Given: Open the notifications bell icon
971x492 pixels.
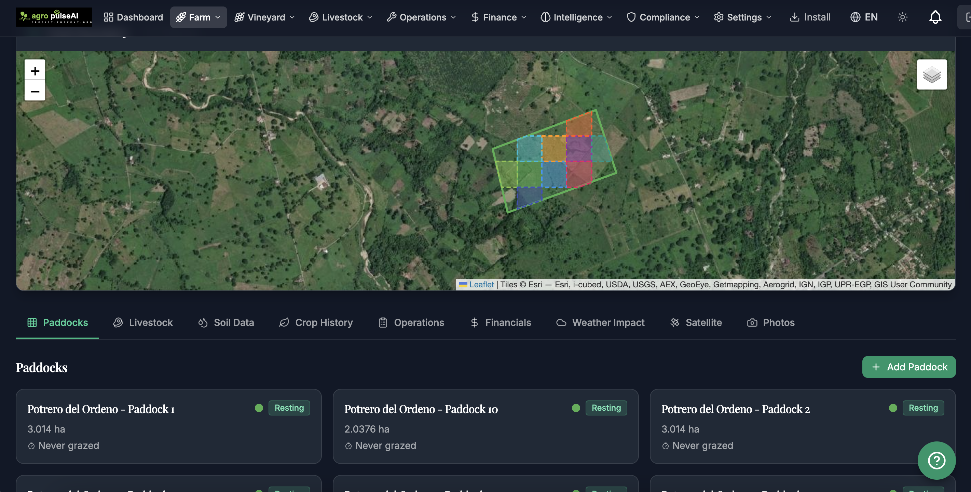Looking at the screenshot, I should click(x=935, y=17).
